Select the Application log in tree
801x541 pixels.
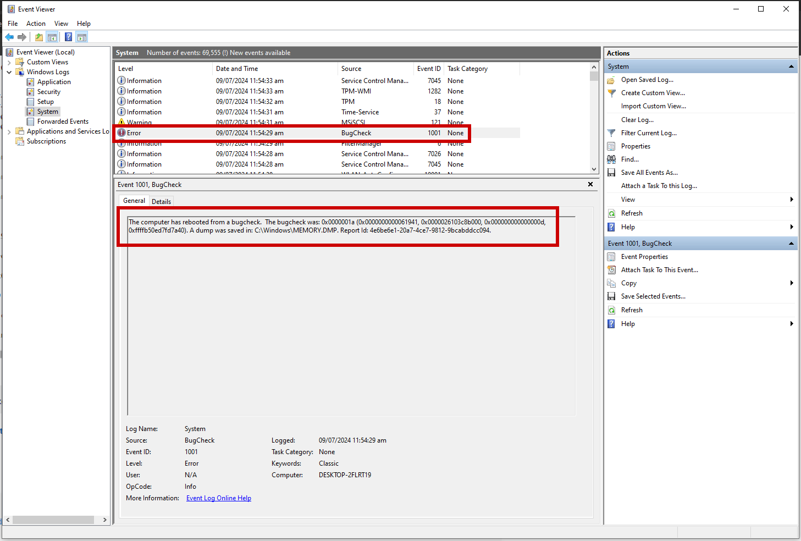click(x=54, y=82)
